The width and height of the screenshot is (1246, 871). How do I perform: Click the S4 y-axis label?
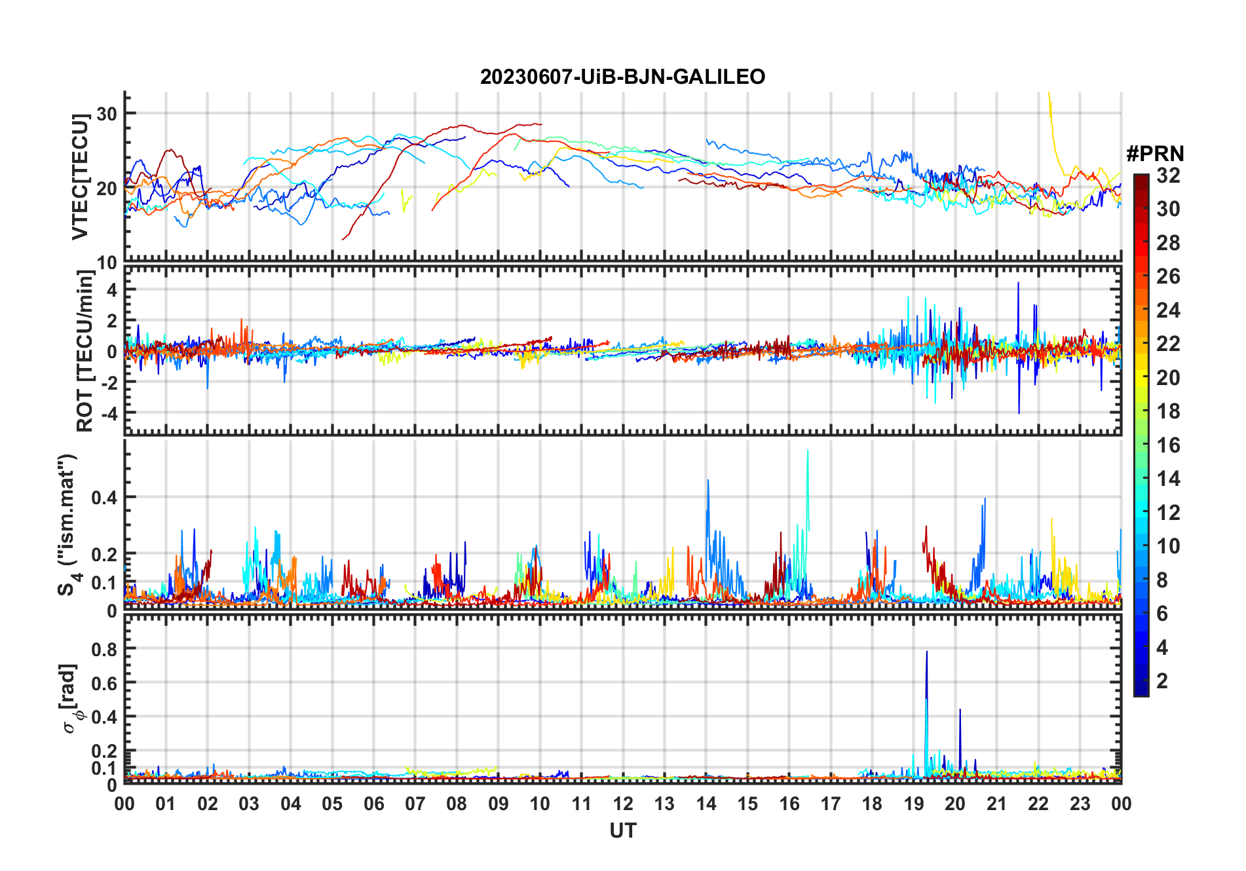67,525
